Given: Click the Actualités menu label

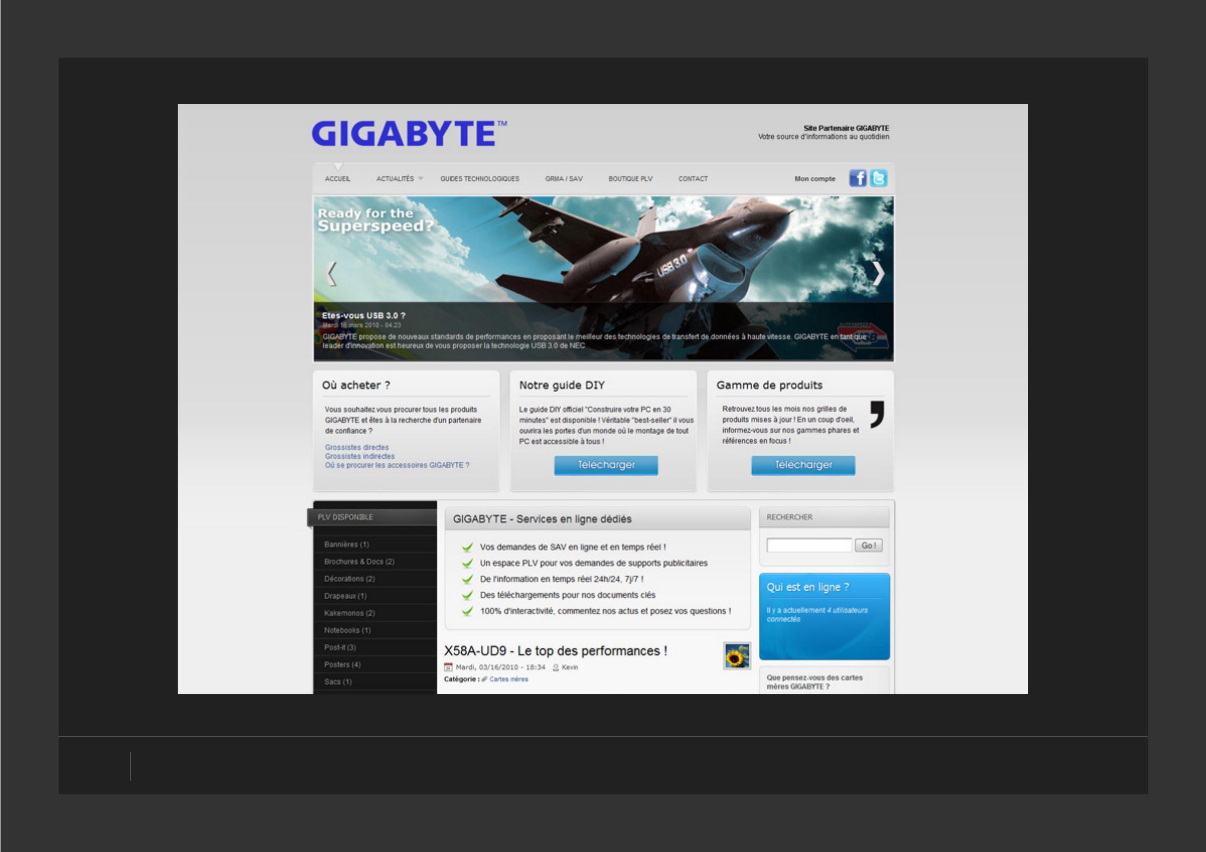Looking at the screenshot, I should click(395, 179).
